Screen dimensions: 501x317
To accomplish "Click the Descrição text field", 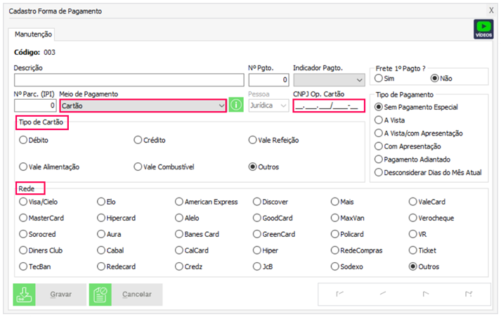I will coord(129,80).
